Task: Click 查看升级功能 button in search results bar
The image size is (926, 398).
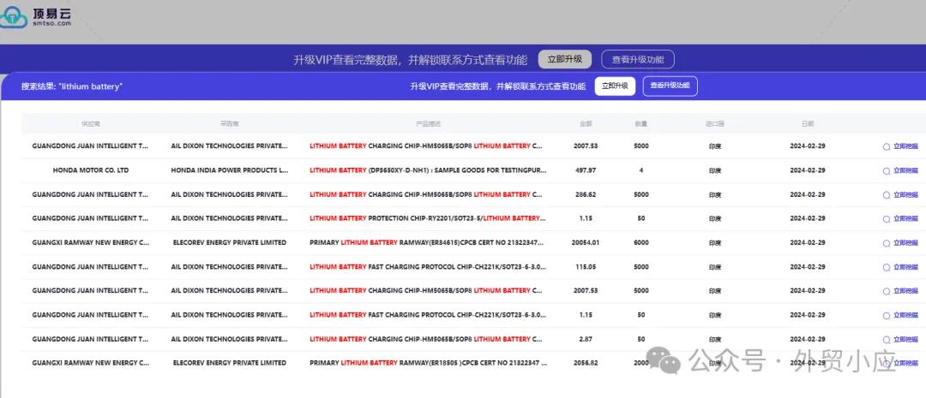Action: click(x=670, y=86)
